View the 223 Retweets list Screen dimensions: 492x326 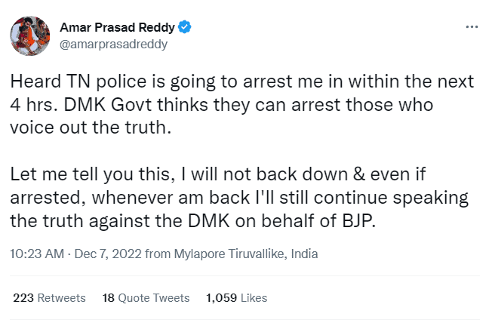click(49, 298)
